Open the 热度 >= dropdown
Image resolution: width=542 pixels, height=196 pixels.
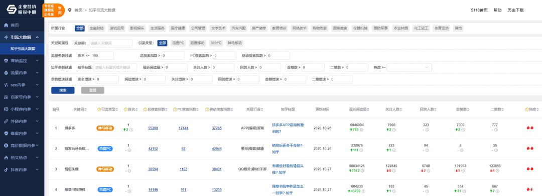(x=410, y=67)
